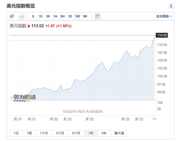Choose the 1H chart interval
This screenshot has width=176, height=141.
pyautogui.click(x=55, y=16)
